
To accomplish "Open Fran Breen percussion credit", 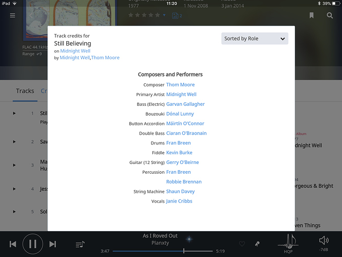I will click(x=178, y=172).
